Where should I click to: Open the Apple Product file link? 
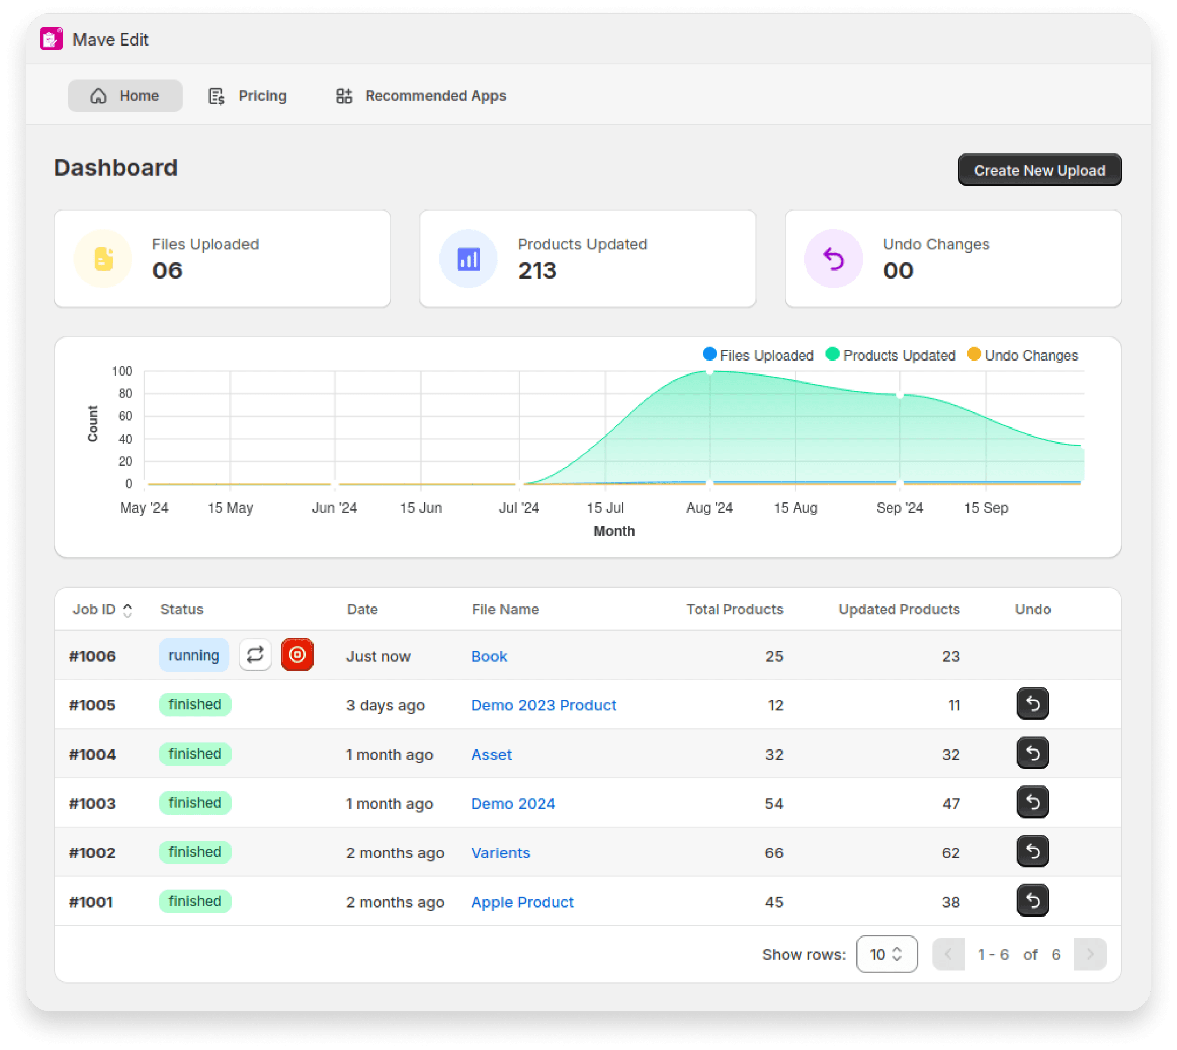[522, 902]
